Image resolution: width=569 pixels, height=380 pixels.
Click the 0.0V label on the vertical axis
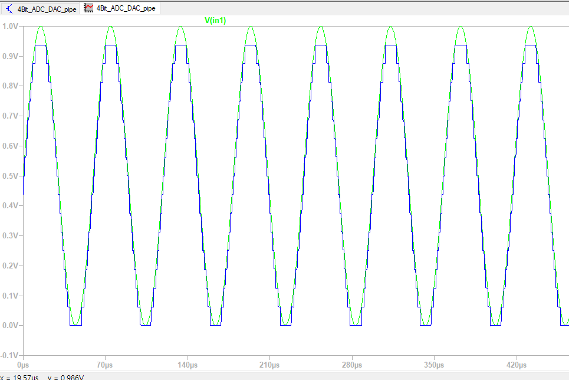11,325
